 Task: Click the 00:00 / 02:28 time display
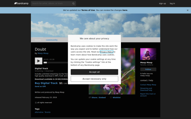coord(49,60)
